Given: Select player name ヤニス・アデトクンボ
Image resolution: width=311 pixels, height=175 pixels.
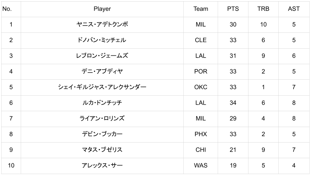Looking at the screenshot, I should click(x=102, y=25).
